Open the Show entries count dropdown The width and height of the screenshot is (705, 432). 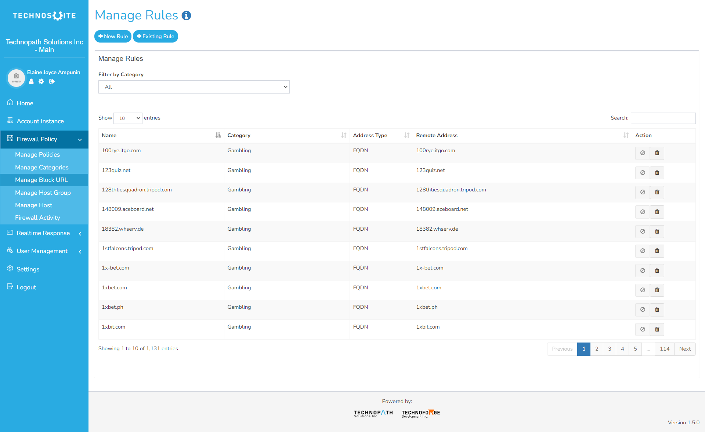pyautogui.click(x=128, y=118)
